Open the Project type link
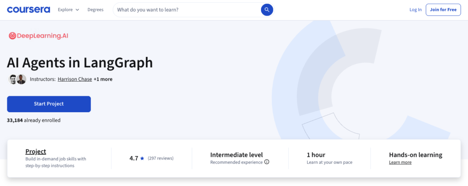The width and height of the screenshot is (468, 186). click(x=36, y=151)
